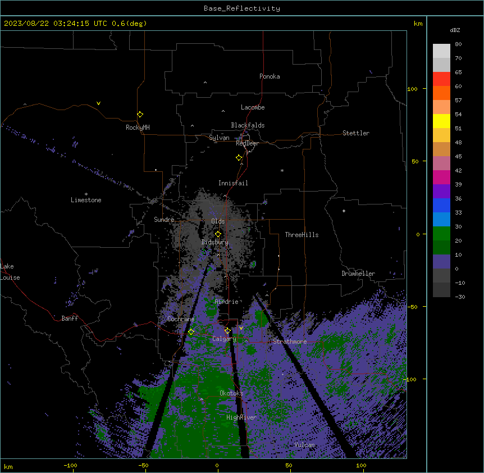Screen dimensions: 484x473
Task: Click the Sylvan label
Action: [x=219, y=138]
